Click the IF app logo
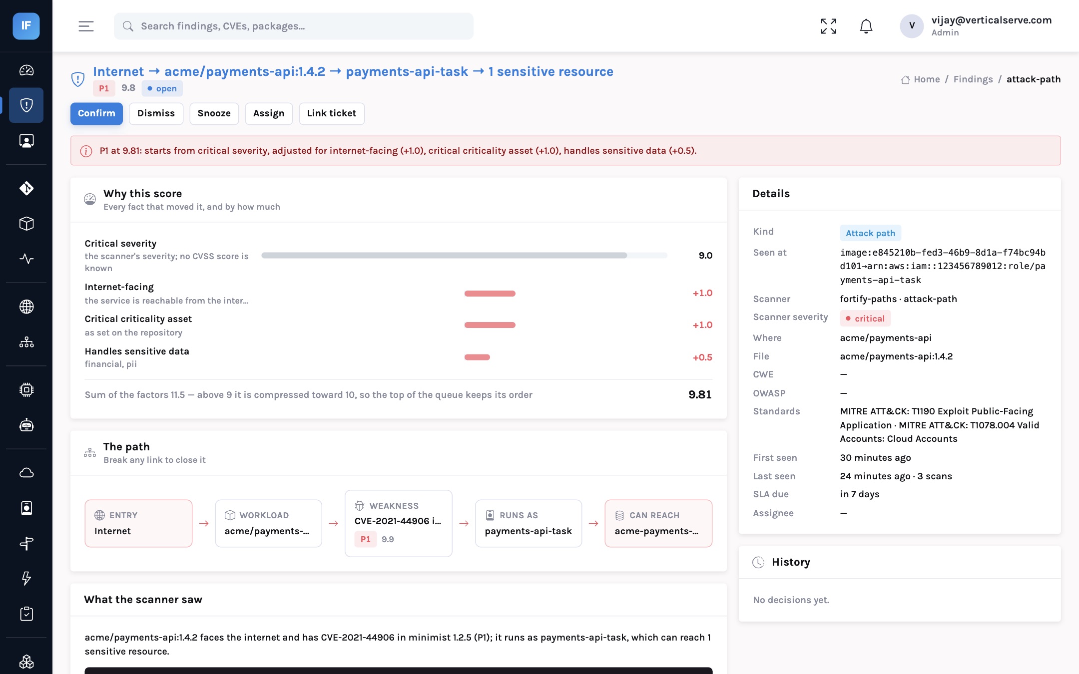 (26, 26)
